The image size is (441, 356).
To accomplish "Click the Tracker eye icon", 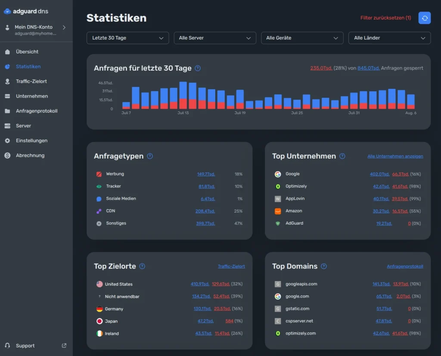I will coord(99,187).
